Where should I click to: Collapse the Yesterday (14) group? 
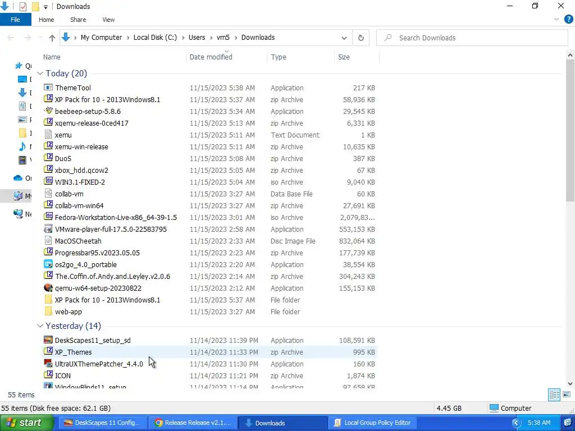(40, 326)
